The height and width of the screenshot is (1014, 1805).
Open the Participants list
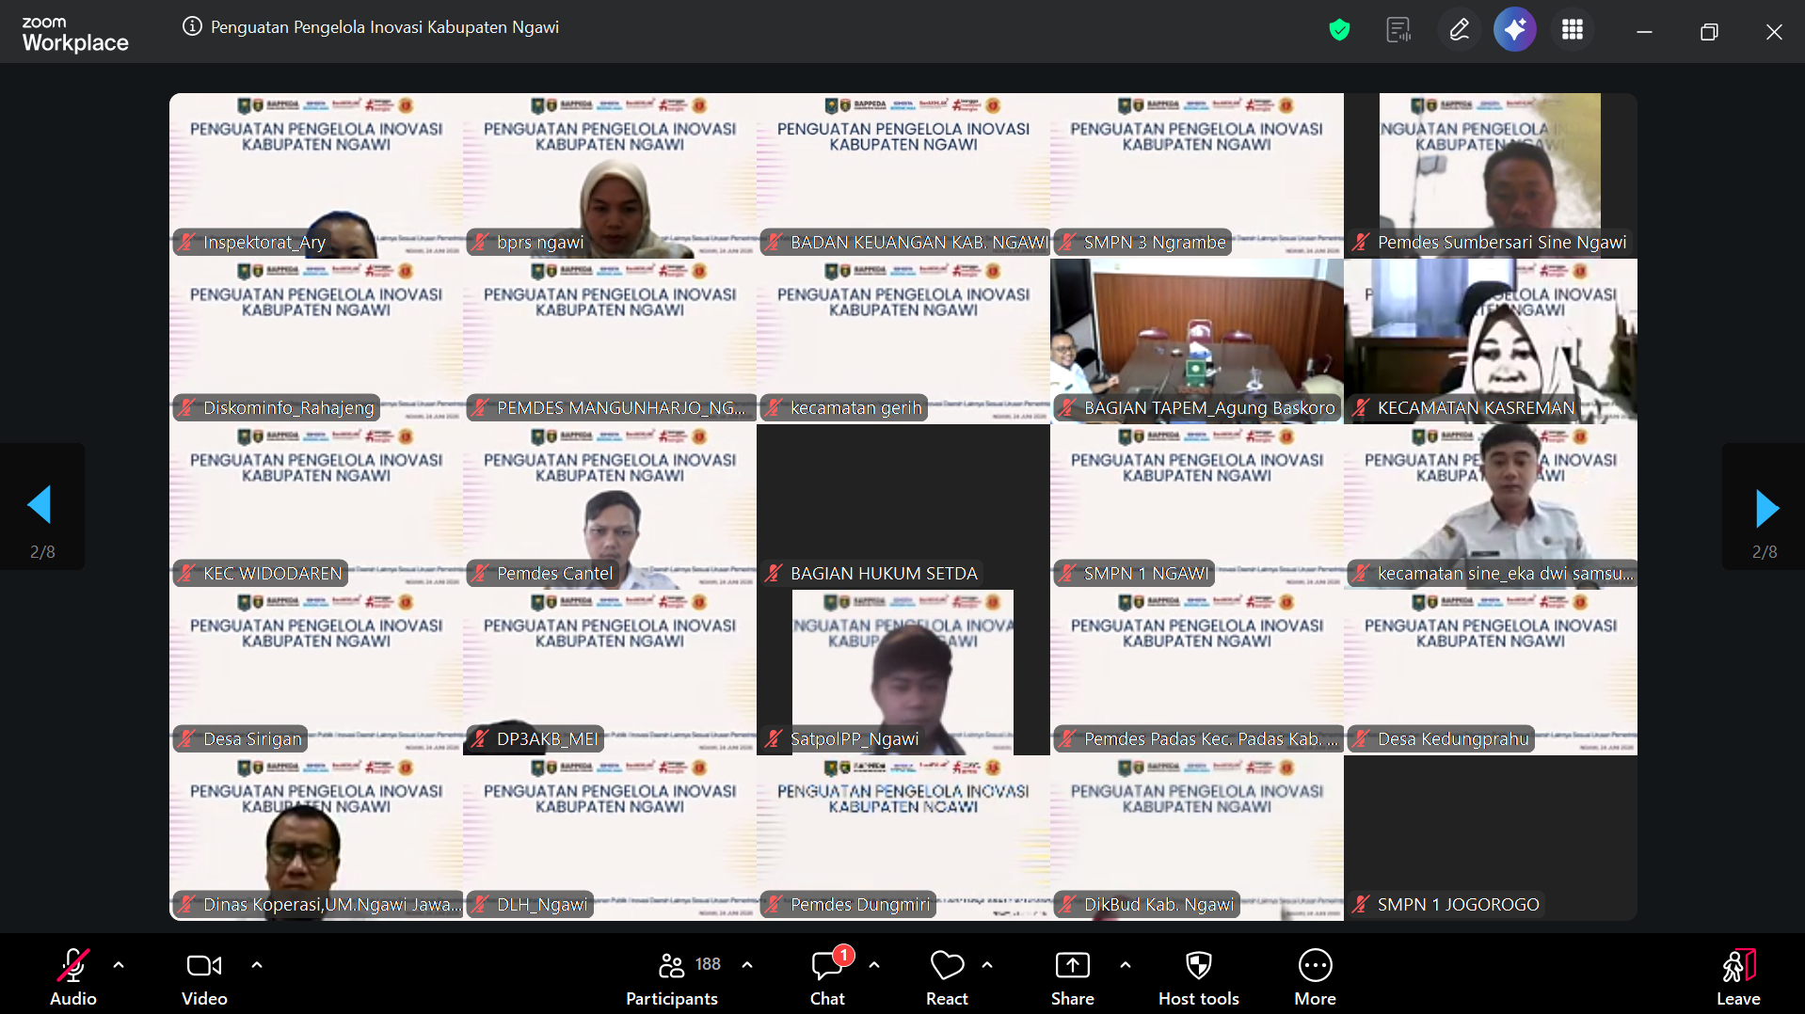tap(672, 976)
